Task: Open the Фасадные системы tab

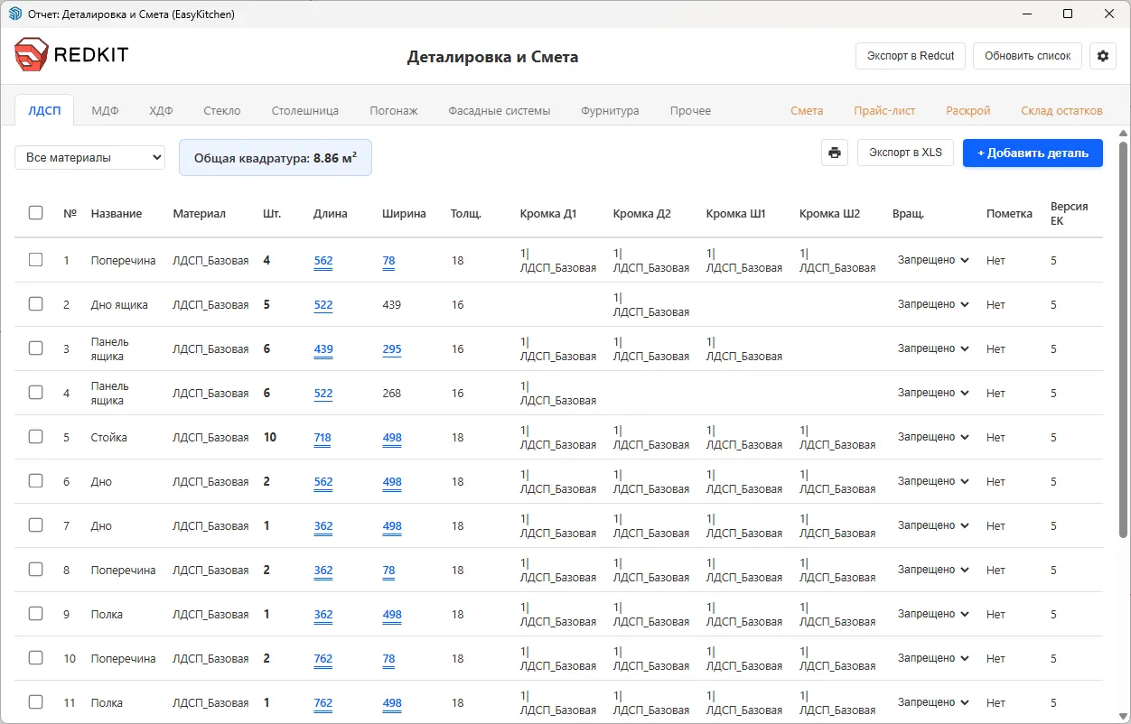Action: tap(499, 110)
